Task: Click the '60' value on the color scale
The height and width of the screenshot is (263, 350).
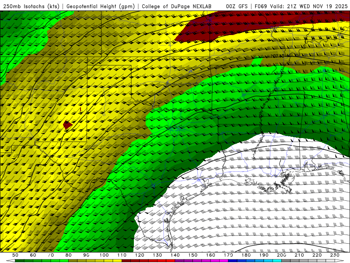Action: [33, 255]
